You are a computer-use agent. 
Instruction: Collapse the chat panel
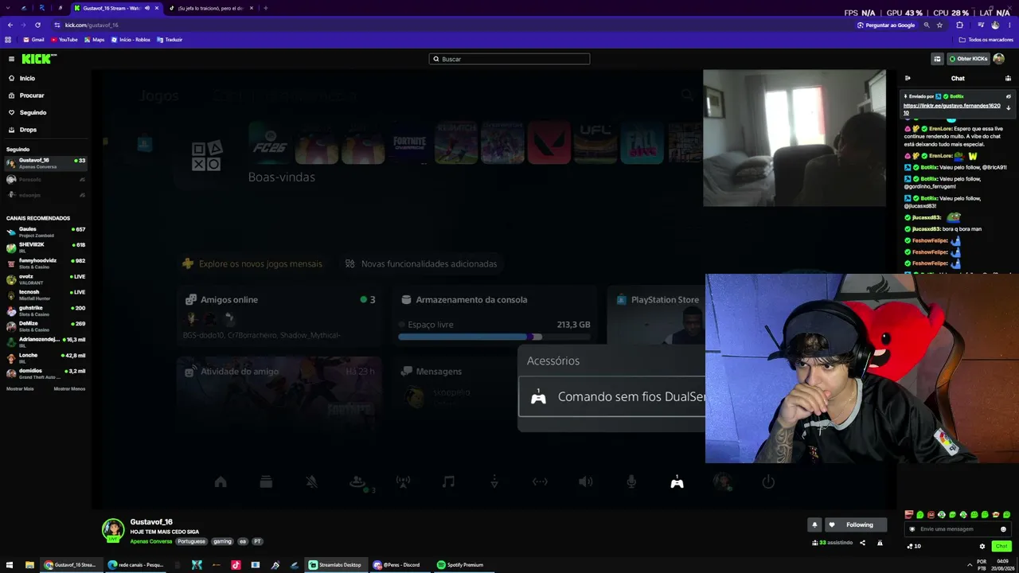(x=908, y=78)
